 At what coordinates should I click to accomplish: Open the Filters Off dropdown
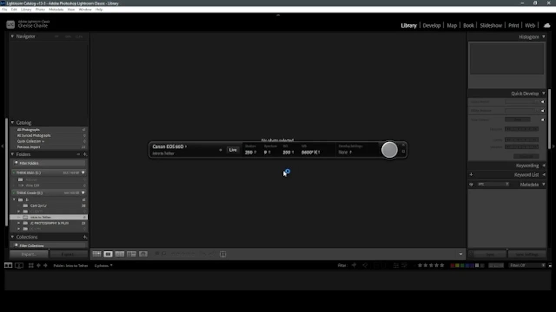pyautogui.click(x=527, y=265)
